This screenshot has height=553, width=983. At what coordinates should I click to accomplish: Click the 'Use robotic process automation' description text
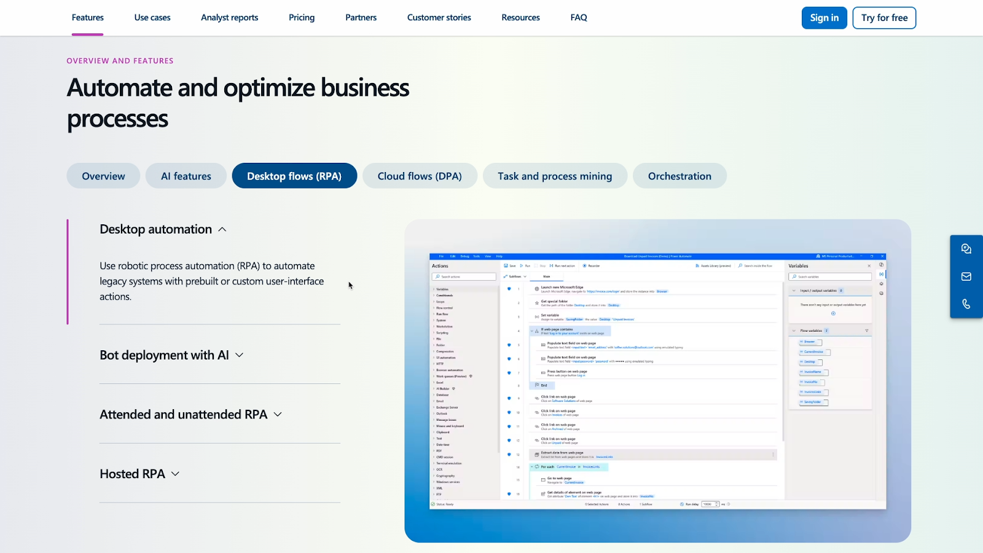point(212,281)
